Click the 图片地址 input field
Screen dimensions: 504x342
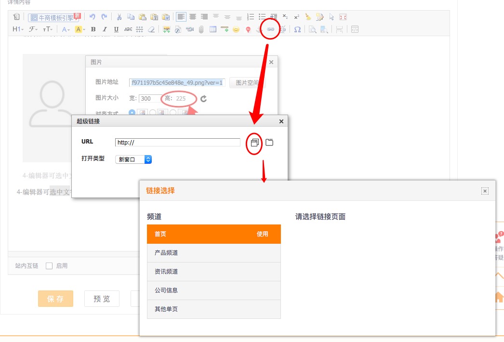click(177, 82)
